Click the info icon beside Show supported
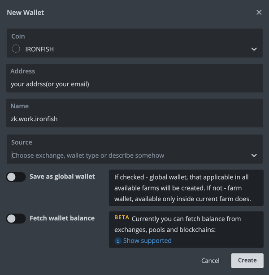The width and height of the screenshot is (269, 275). tap(118, 241)
